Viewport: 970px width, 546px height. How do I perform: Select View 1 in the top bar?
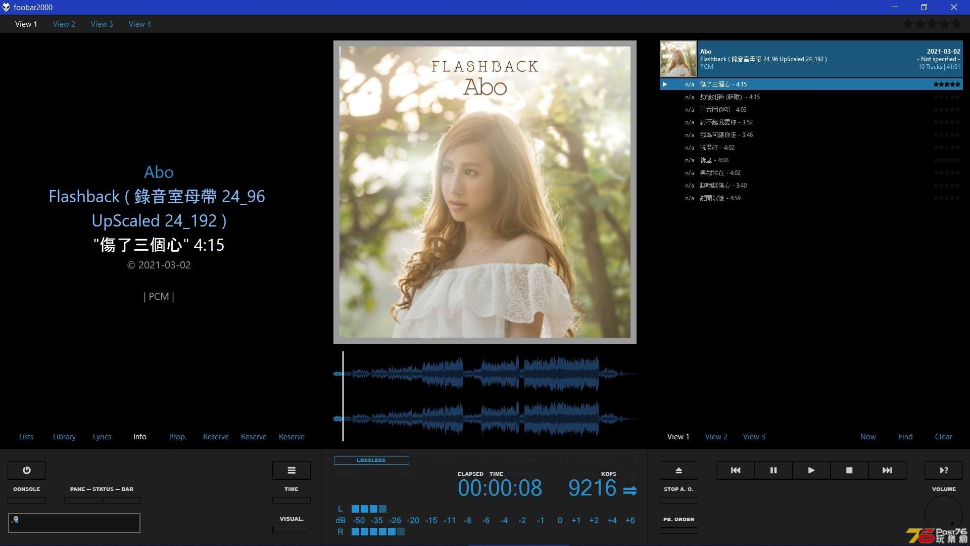[x=26, y=24]
